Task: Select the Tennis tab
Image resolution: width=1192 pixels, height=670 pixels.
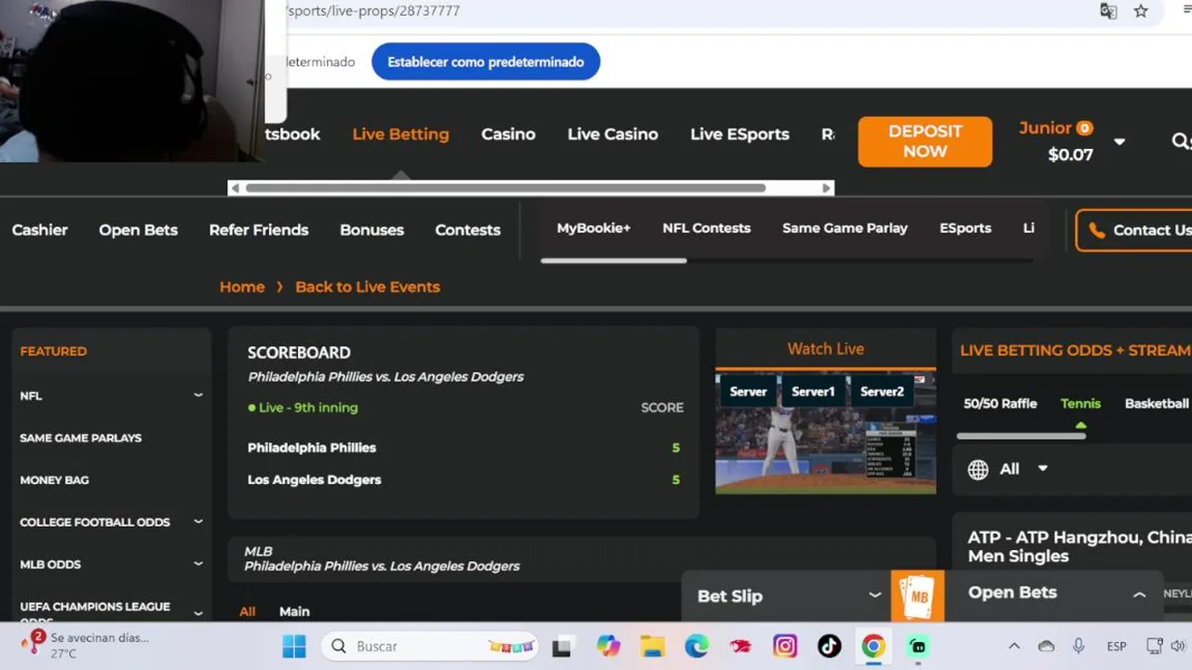Action: click(x=1080, y=403)
